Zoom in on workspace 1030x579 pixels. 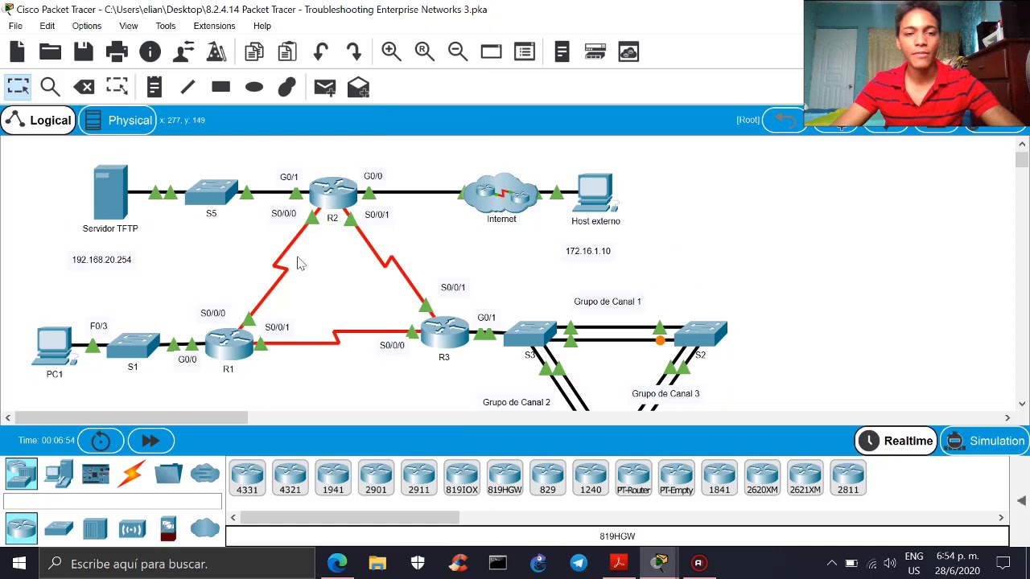click(x=391, y=52)
